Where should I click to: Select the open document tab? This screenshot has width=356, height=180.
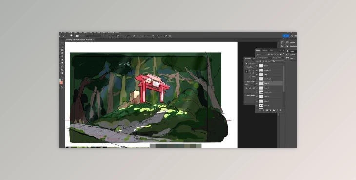click(79, 40)
